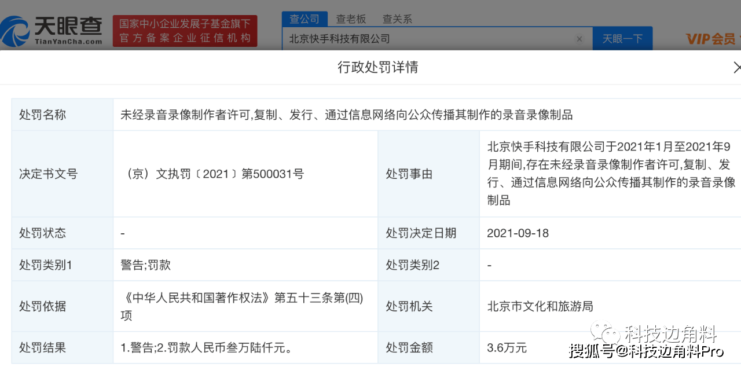
Task: Click the 天眼一下 search button
Action: [x=622, y=38]
